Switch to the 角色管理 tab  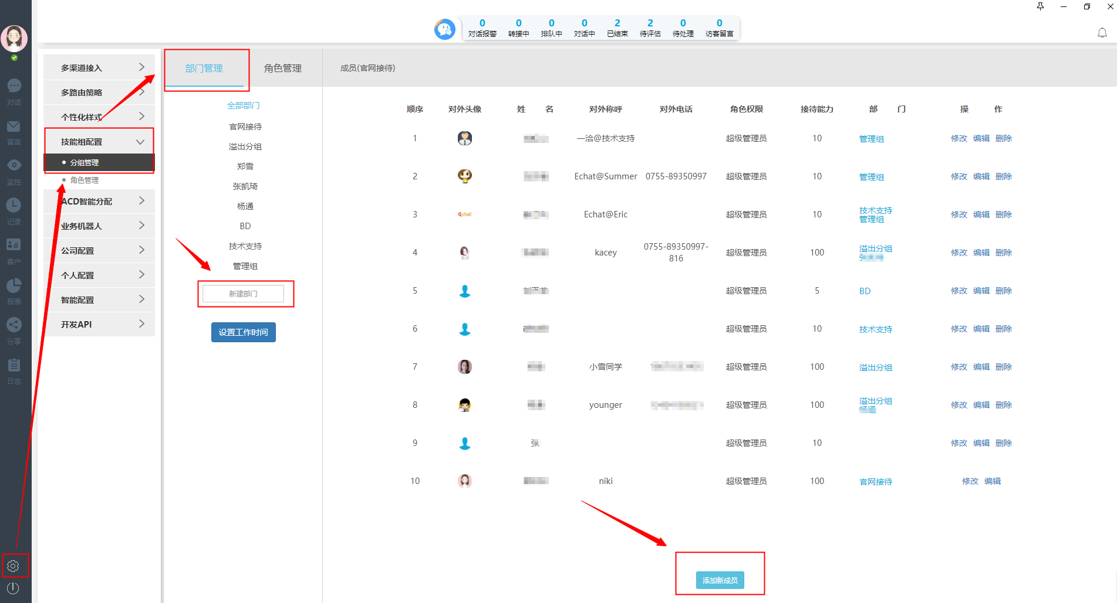click(x=283, y=69)
